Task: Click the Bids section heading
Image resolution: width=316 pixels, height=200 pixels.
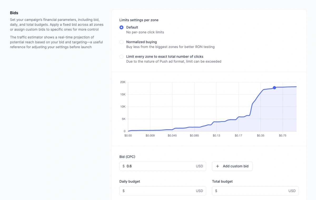Action: [14, 13]
